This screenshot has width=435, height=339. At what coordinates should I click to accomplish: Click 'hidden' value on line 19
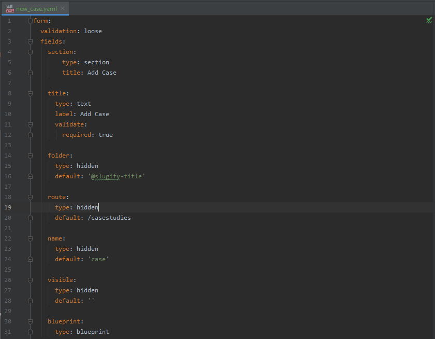coord(88,207)
